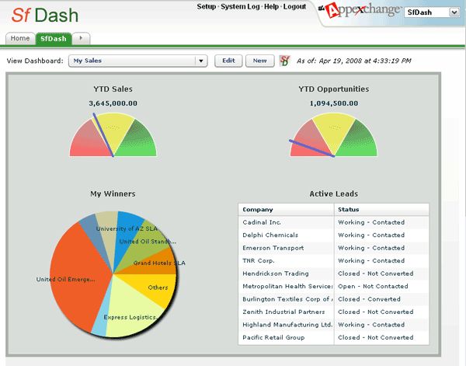Select the SfDash tab
Viewport: 466px width, 366px height.
pyautogui.click(x=54, y=39)
